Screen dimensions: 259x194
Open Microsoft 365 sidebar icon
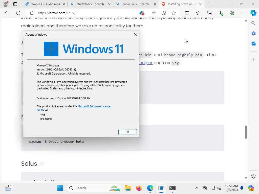coord(253,33)
